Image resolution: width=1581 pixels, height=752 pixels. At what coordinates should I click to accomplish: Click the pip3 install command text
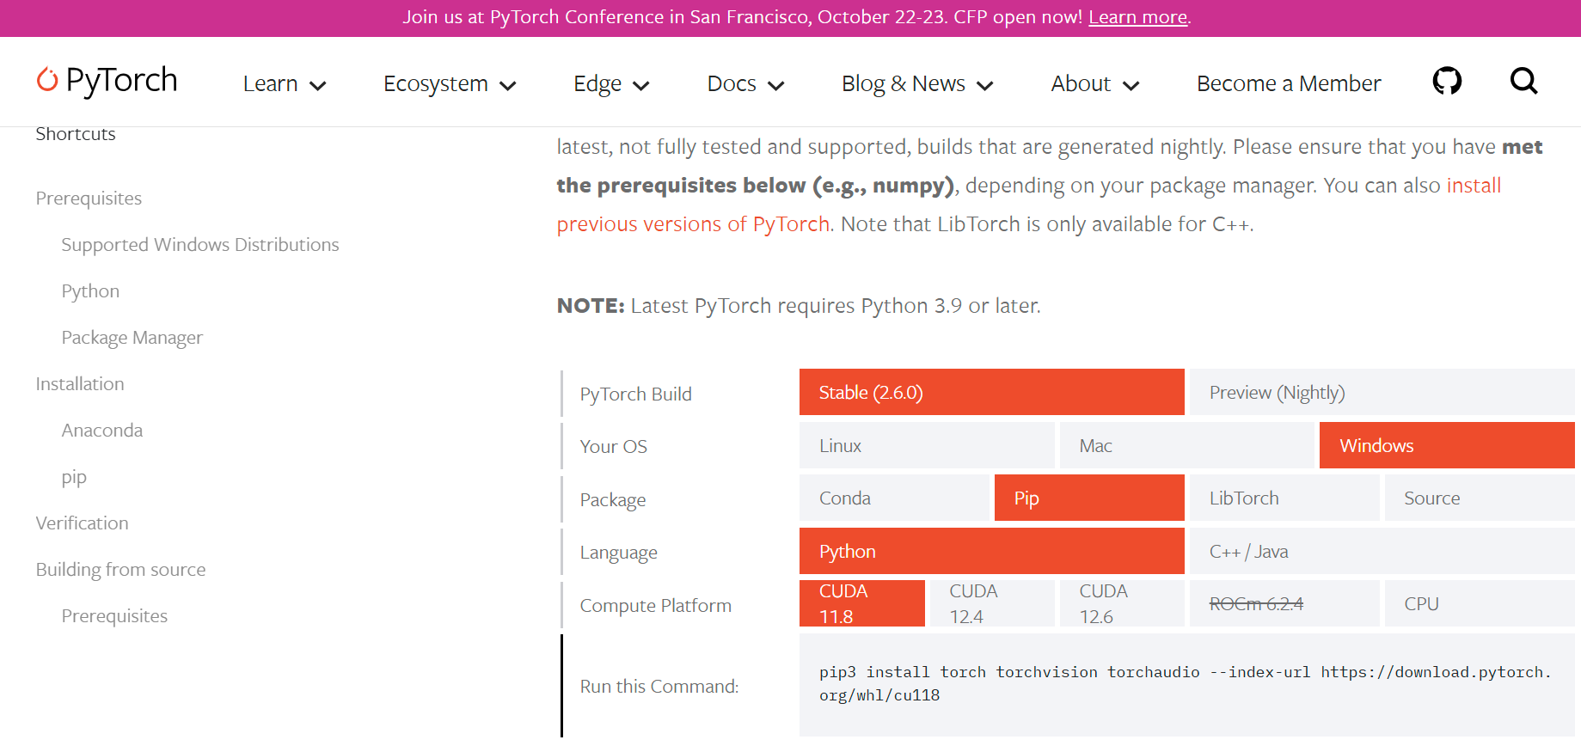point(1186,683)
